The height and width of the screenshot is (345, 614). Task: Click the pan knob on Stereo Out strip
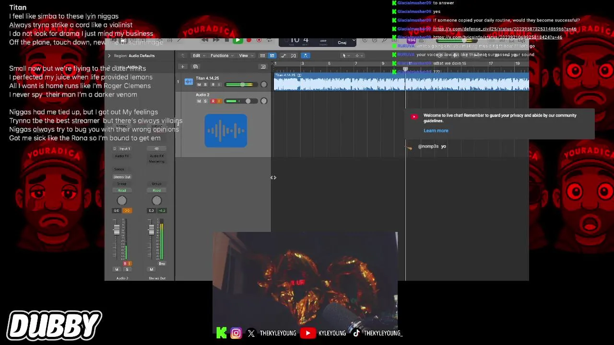click(156, 201)
